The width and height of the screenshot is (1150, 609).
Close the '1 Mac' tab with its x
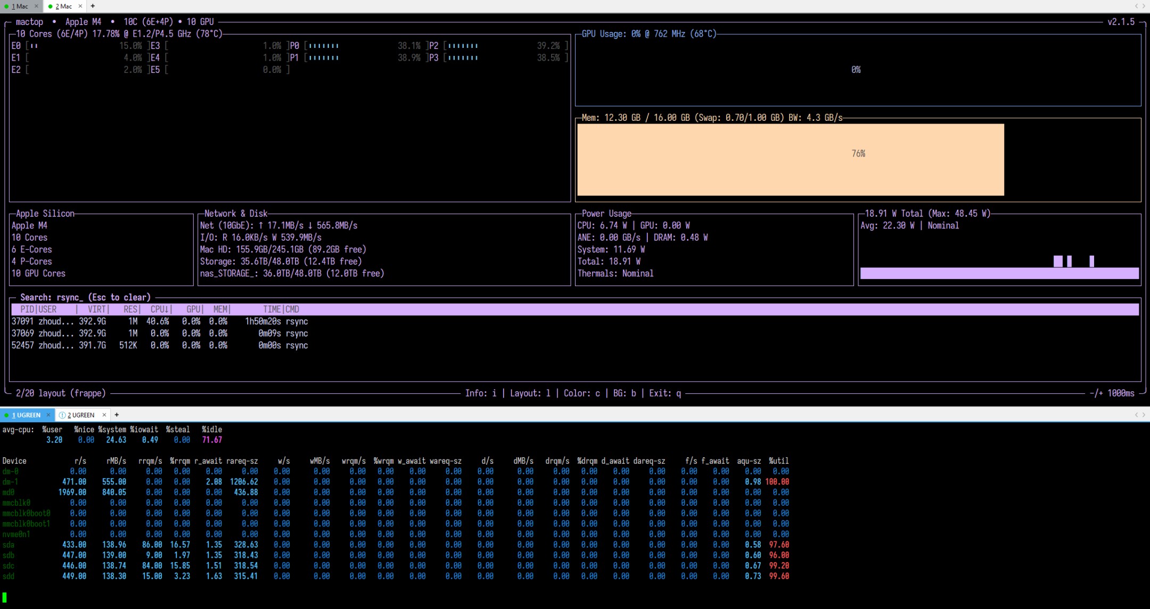click(36, 6)
